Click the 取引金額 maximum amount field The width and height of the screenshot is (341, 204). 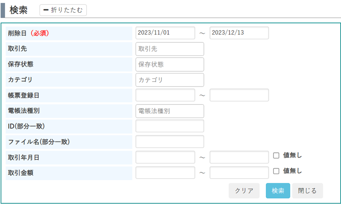click(x=239, y=173)
